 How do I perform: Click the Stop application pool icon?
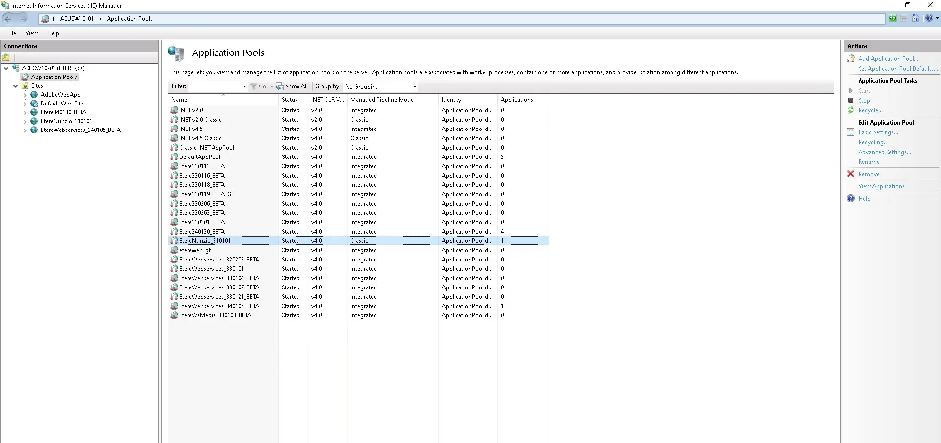(x=851, y=101)
